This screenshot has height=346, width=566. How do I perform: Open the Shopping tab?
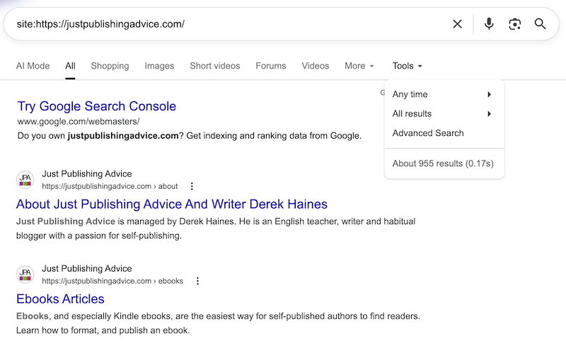pos(110,66)
